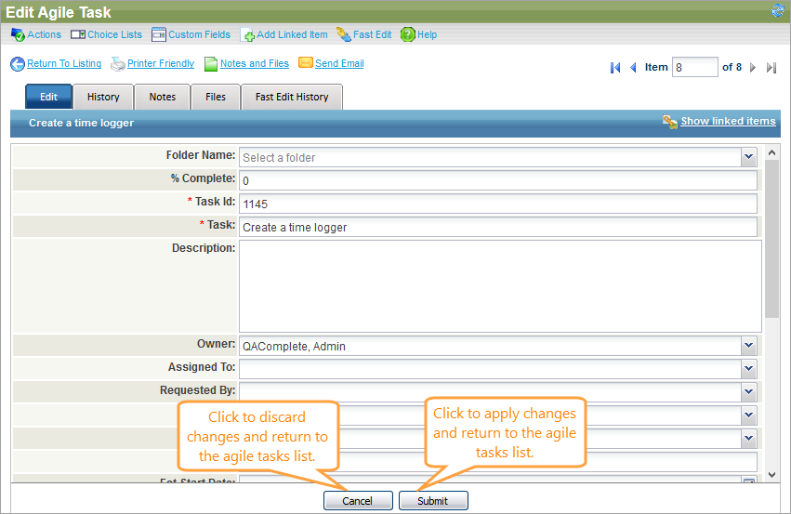Open the Help icon
The image size is (791, 514).
(x=407, y=34)
